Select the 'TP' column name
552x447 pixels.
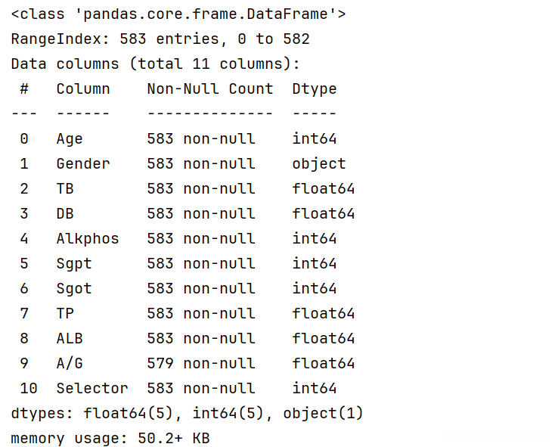[65, 314]
